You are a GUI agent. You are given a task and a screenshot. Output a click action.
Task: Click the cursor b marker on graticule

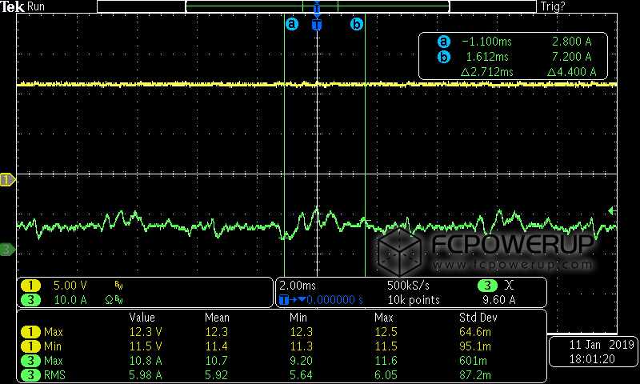(357, 24)
